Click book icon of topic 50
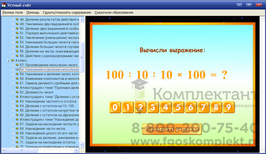This screenshot has width=266, height=154. pos(17,29)
